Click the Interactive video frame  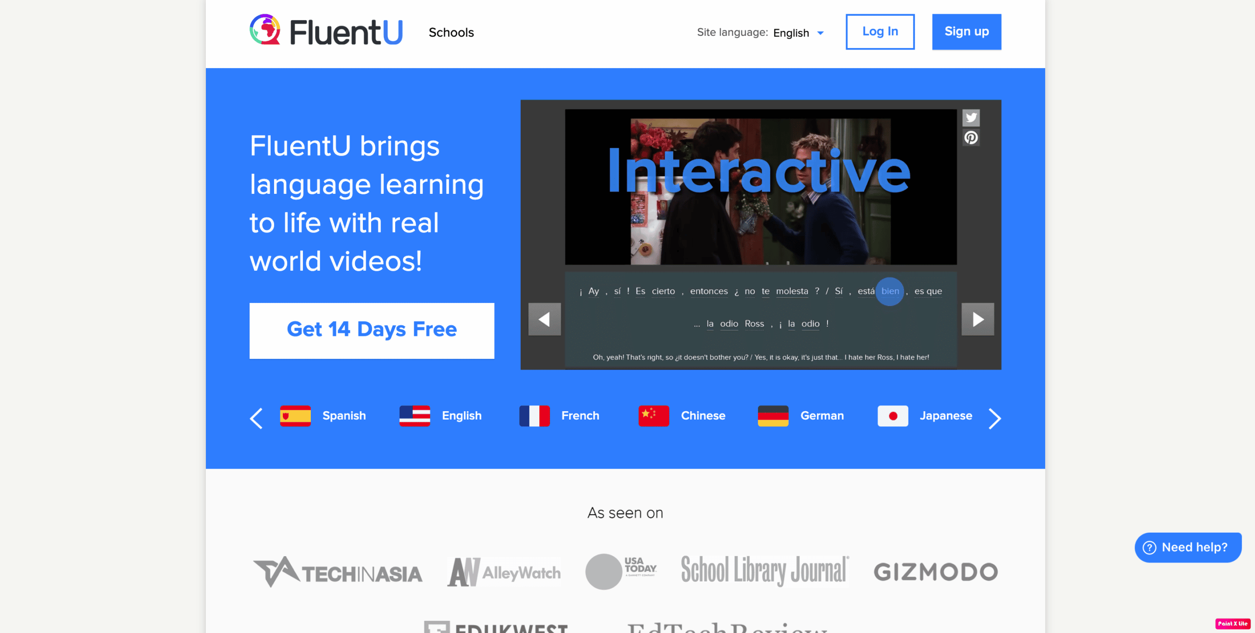coord(760,187)
